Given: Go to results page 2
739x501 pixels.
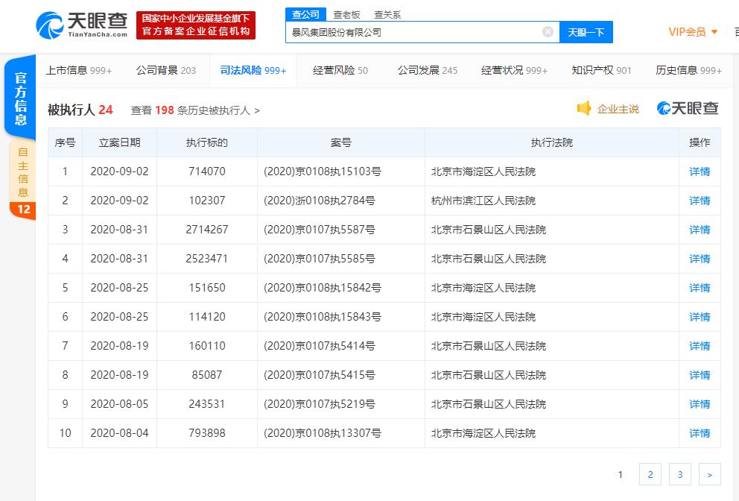Looking at the screenshot, I should (x=650, y=474).
